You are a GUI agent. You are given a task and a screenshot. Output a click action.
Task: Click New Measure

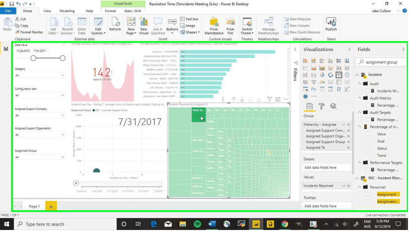(x=297, y=19)
